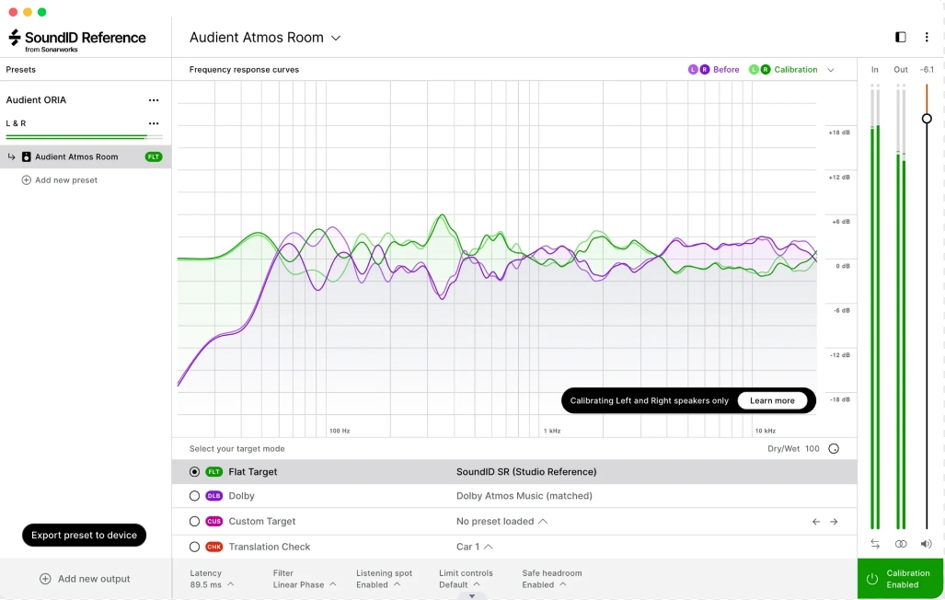Expand the Latency 89.5 ms menu

click(x=212, y=579)
